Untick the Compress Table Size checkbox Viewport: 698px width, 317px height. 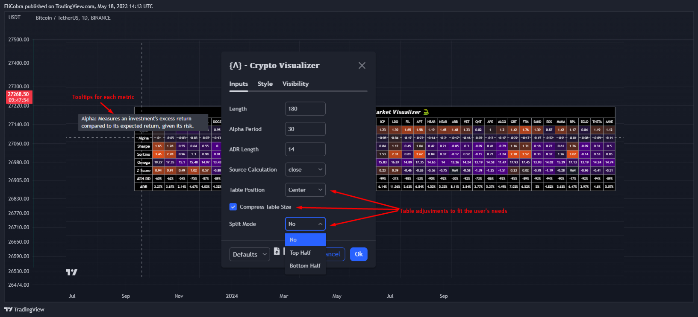[233, 207]
